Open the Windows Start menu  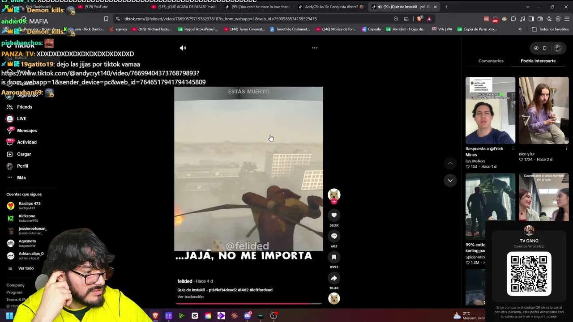[x=9, y=316]
